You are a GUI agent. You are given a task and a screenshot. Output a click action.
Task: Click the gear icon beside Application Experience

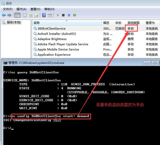[35, 54]
